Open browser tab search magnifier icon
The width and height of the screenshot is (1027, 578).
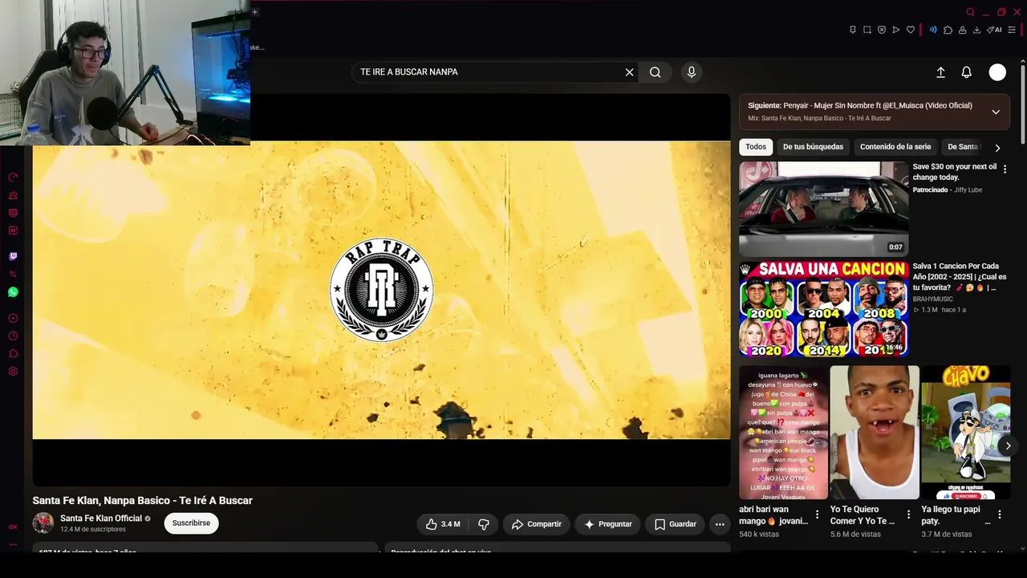click(970, 12)
